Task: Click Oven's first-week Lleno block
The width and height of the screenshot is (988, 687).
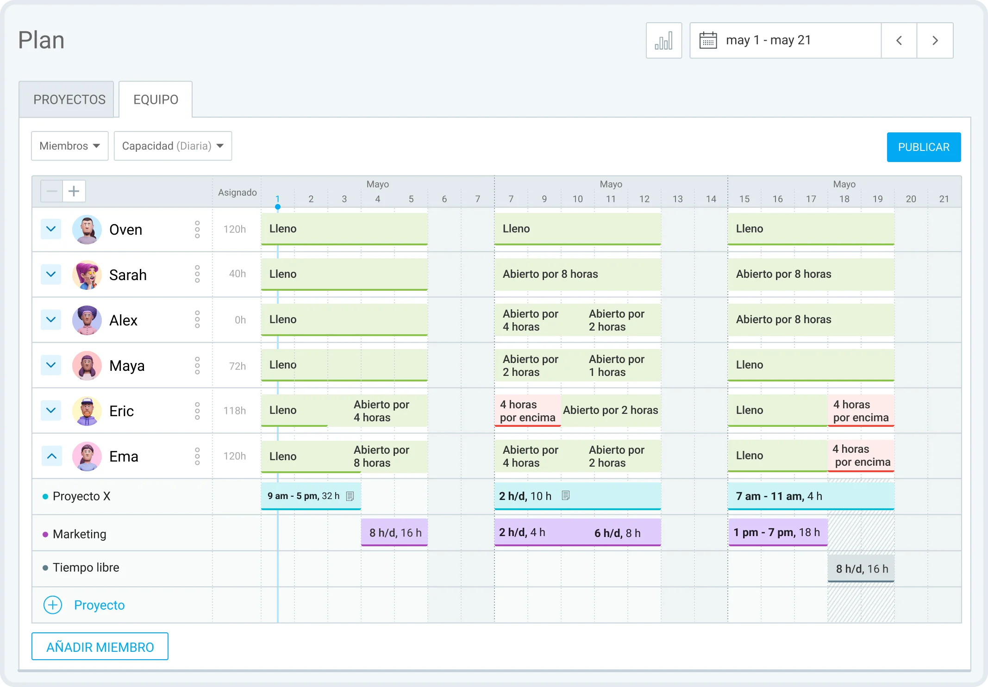Action: (x=344, y=229)
